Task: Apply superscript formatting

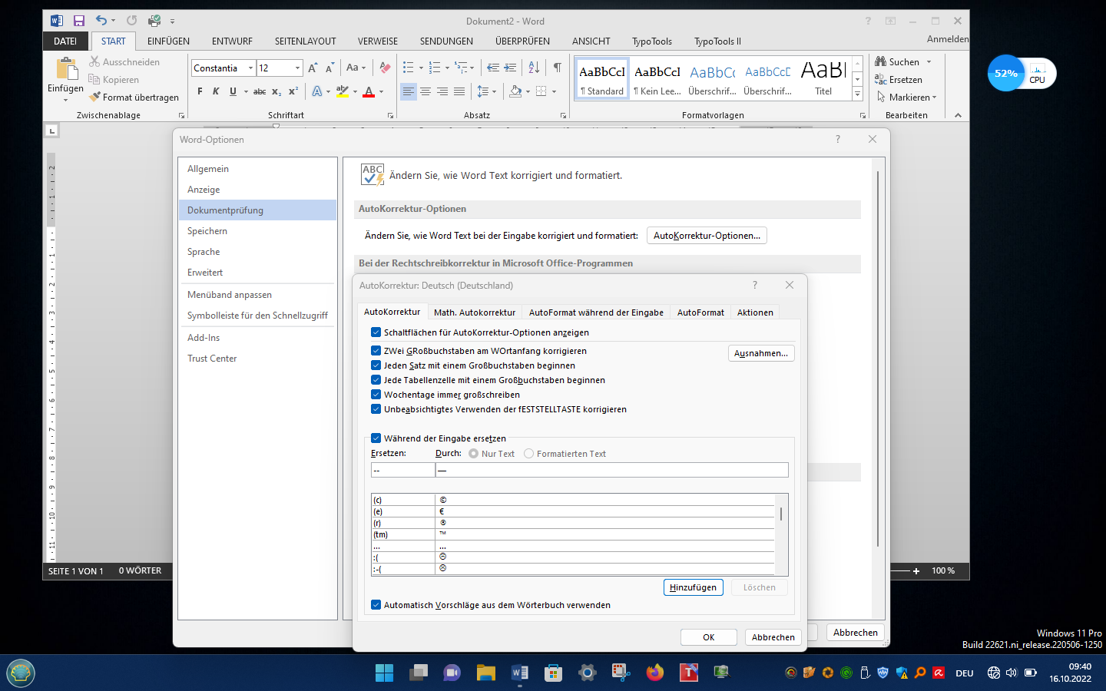Action: click(293, 91)
